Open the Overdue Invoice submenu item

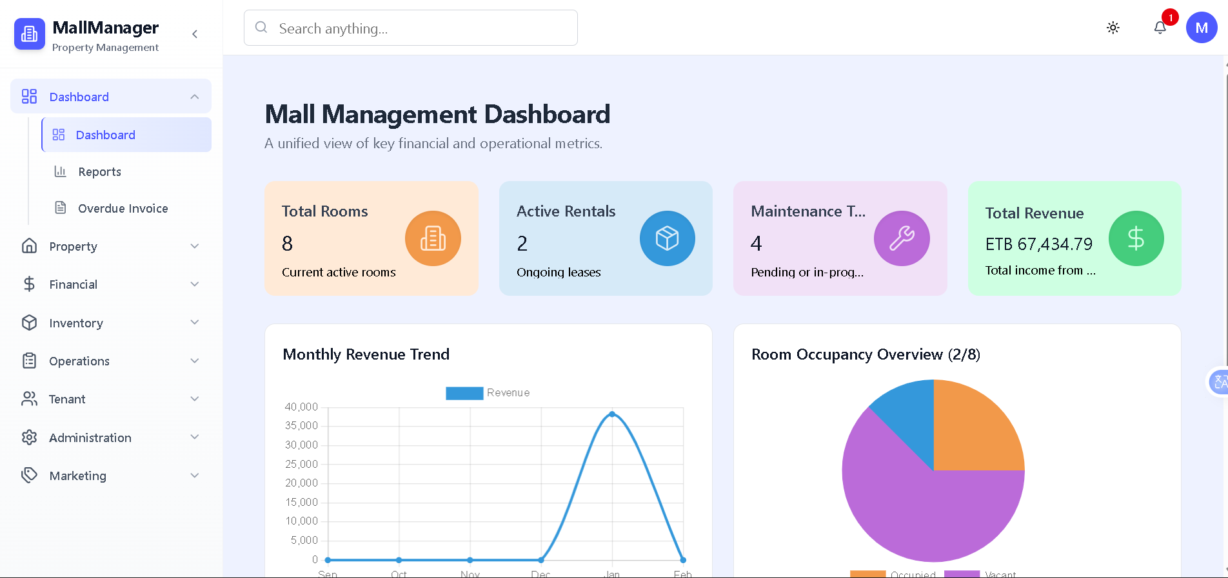coord(123,209)
